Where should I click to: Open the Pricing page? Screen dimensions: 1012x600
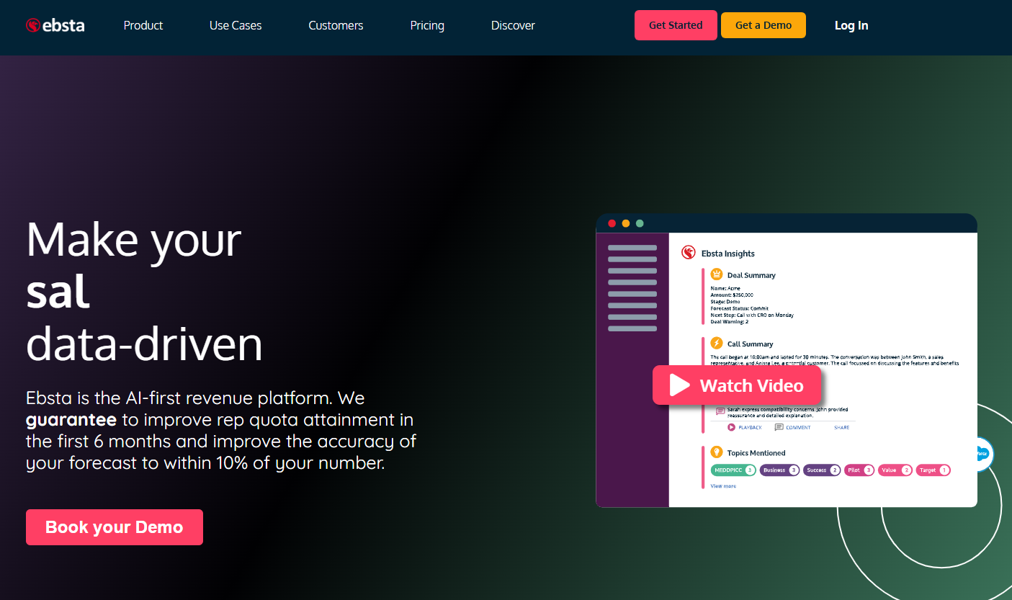[427, 25]
